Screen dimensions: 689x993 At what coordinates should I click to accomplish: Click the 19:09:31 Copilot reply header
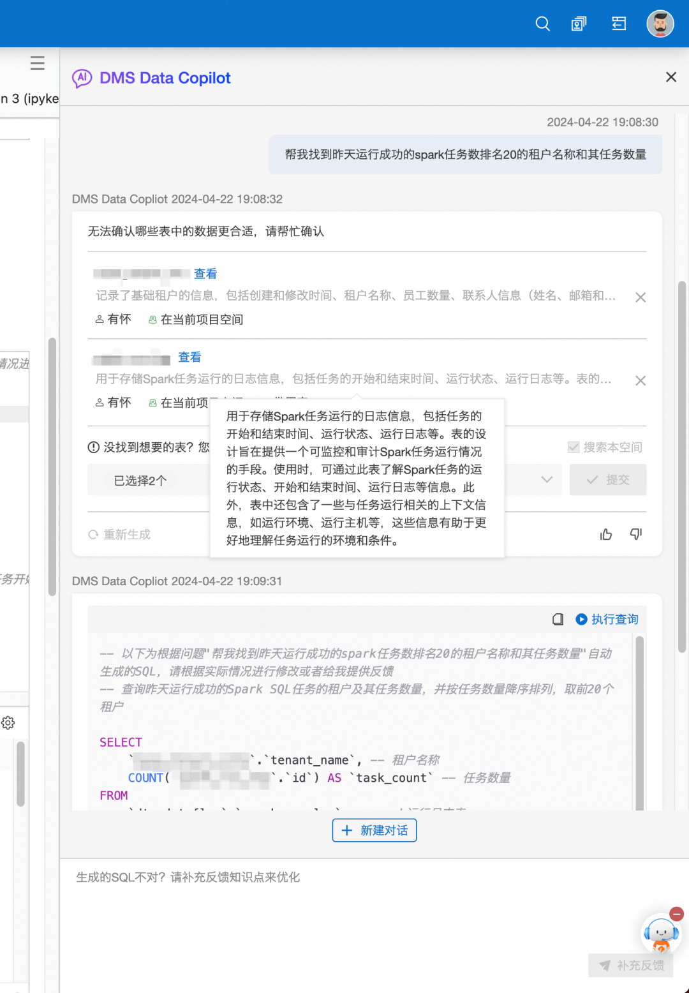pos(177,581)
